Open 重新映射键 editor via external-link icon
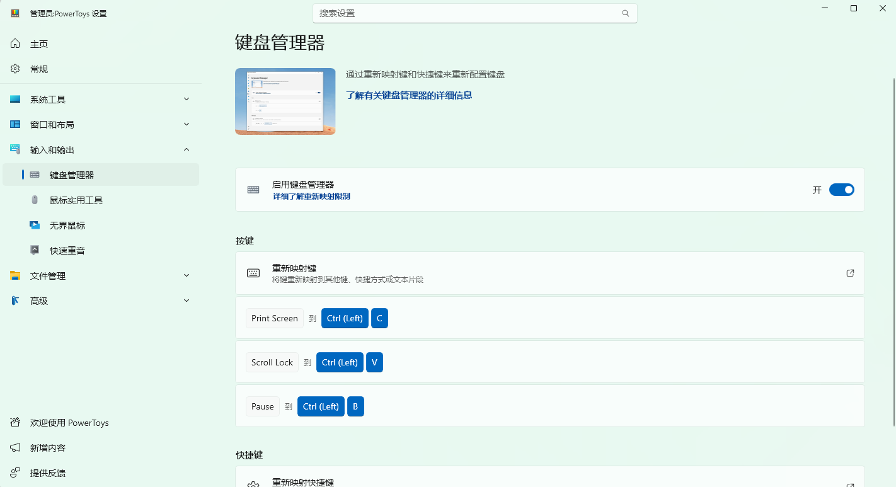The height and width of the screenshot is (487, 896). (850, 273)
